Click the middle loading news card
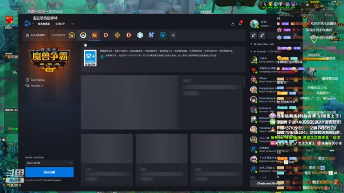Viewport: 344px width, 193px height. (162, 160)
